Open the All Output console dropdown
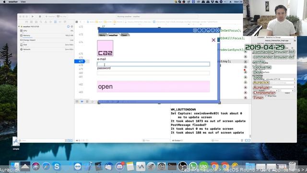The image size is (307, 173). pos(177,140)
